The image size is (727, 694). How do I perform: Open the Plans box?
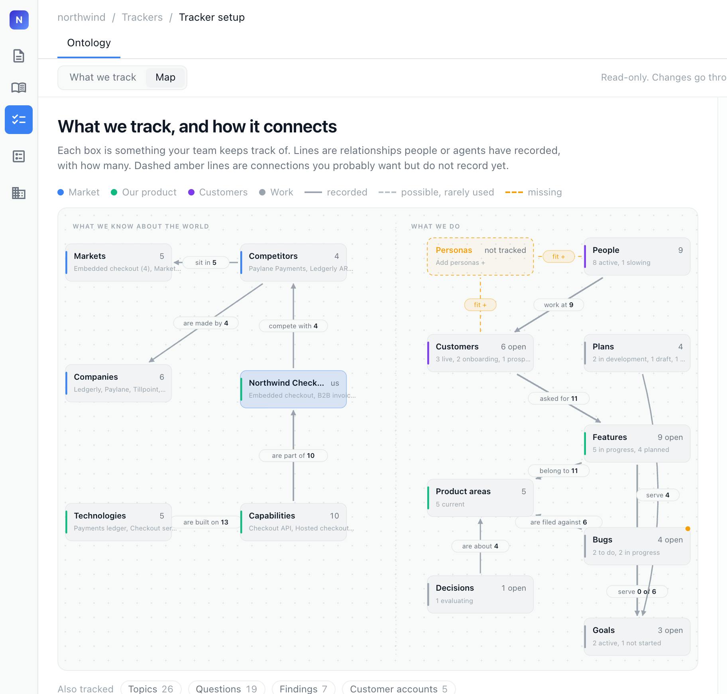[x=637, y=353]
